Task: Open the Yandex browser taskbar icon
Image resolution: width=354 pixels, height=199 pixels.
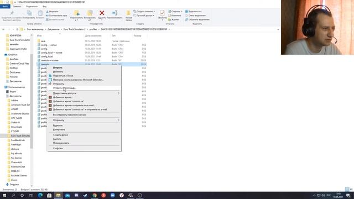Action: point(122,195)
